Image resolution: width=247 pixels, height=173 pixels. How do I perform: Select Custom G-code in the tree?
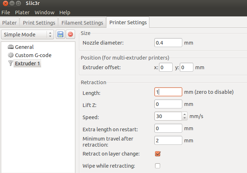(x=33, y=55)
